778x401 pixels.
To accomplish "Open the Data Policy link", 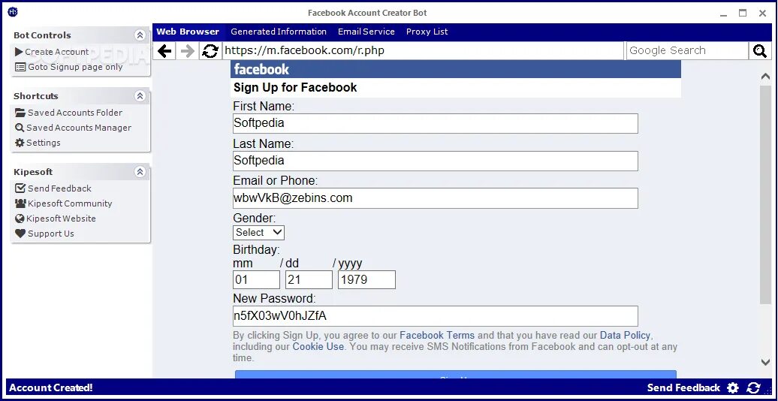I will click(625, 335).
